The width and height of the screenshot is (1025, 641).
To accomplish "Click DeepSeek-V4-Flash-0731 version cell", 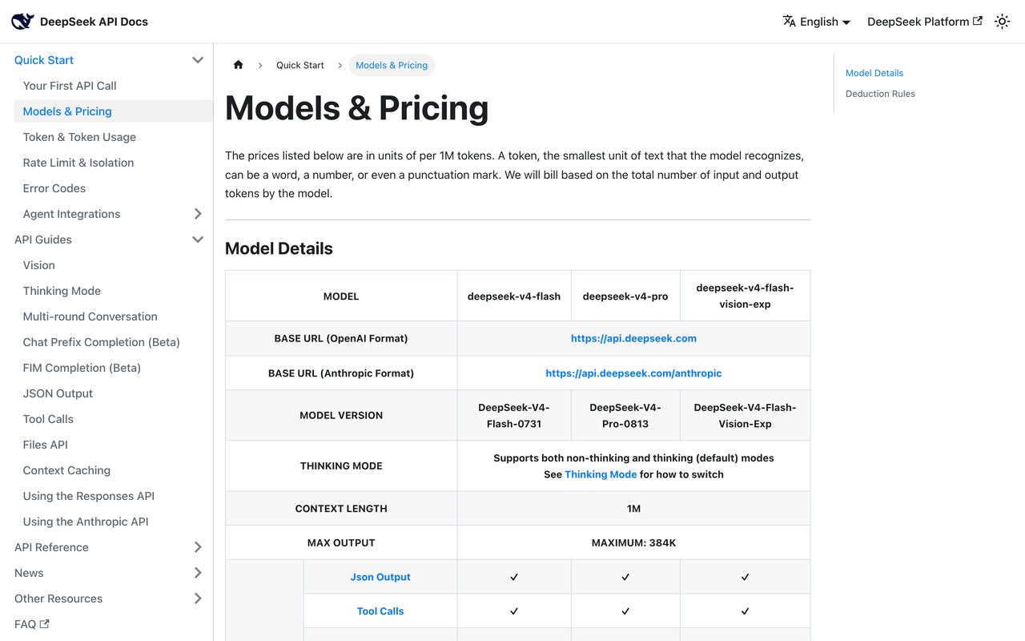I will click(514, 415).
